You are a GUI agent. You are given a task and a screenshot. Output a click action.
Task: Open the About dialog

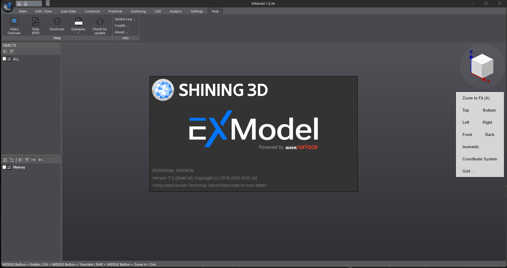coord(121,32)
